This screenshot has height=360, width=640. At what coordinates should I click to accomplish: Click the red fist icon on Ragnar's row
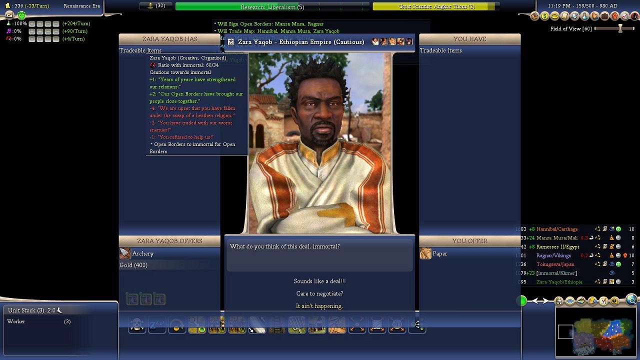[625, 255]
